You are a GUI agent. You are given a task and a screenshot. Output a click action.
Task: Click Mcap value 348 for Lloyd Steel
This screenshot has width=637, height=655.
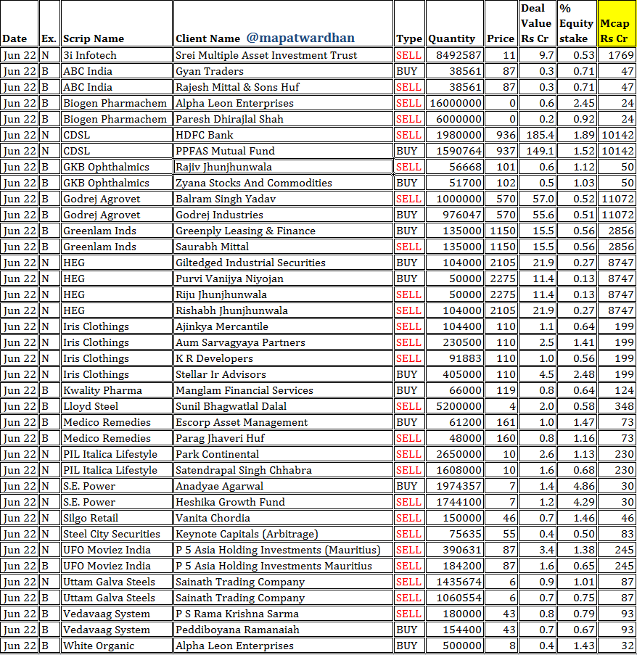[x=617, y=406]
